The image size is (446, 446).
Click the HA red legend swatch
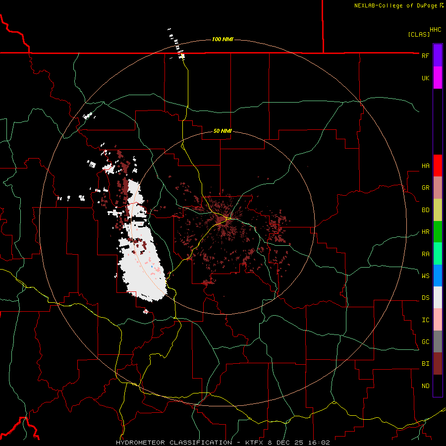pyautogui.click(x=438, y=166)
